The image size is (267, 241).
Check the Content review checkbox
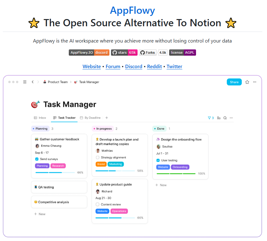98,204
